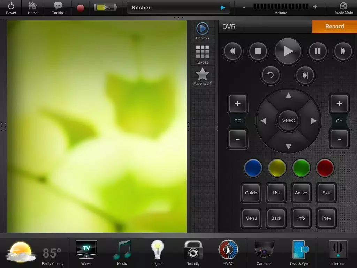Skip forward with the skip-next button
Viewport: 357px width, 268px height.
point(305,75)
